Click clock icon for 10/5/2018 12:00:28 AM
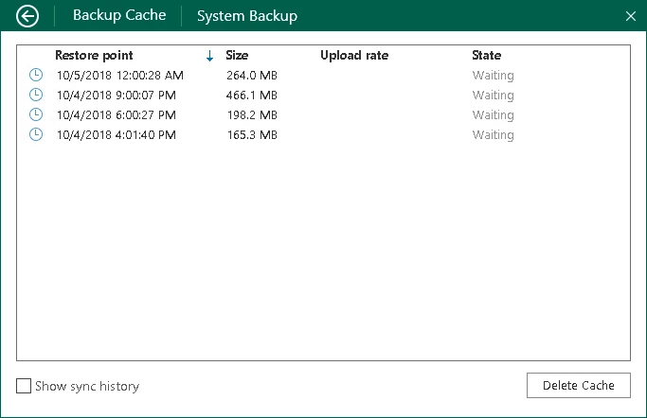The image size is (647, 418). [x=36, y=75]
